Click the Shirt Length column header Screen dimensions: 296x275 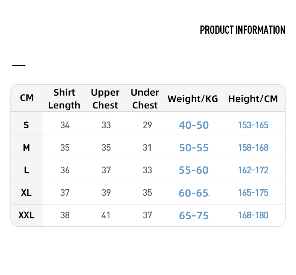[x=64, y=99]
